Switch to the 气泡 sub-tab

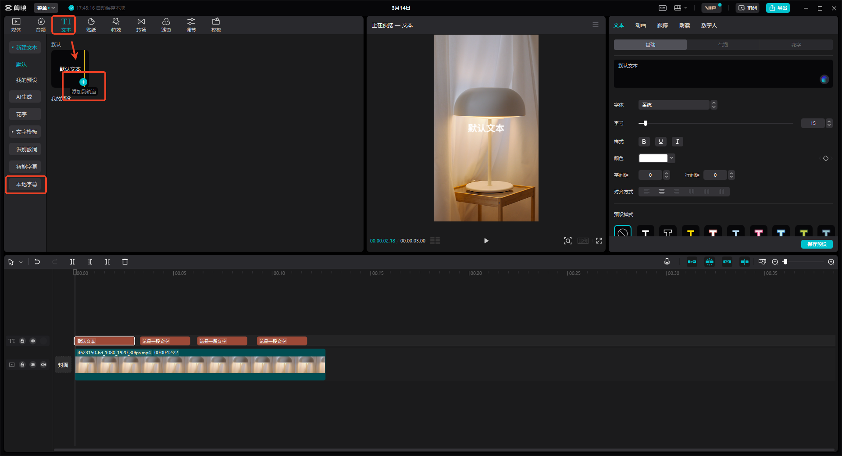723,45
